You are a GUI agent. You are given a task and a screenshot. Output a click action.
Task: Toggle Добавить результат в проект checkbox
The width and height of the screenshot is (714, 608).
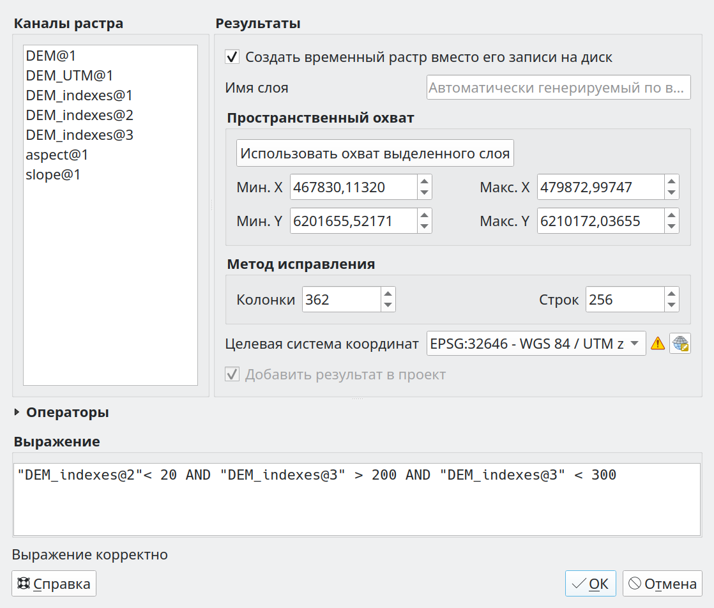click(232, 374)
